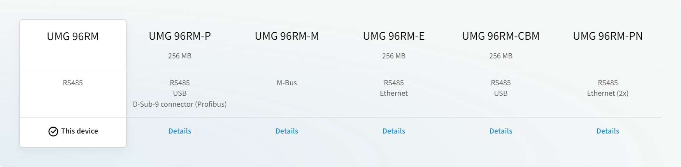Click the Ethernet (2x) interface entry

tap(608, 93)
